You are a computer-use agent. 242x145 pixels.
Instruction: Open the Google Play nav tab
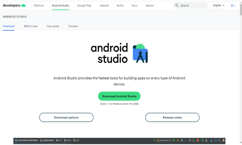tap(84, 6)
